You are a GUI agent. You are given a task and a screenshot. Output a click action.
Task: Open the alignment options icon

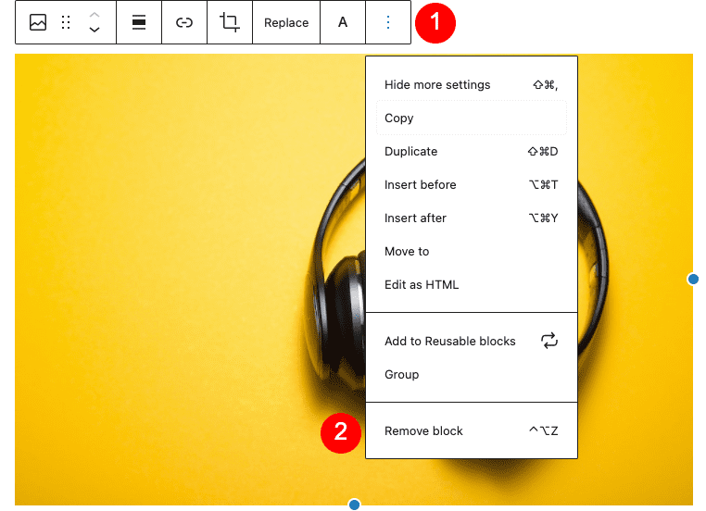pos(139,23)
